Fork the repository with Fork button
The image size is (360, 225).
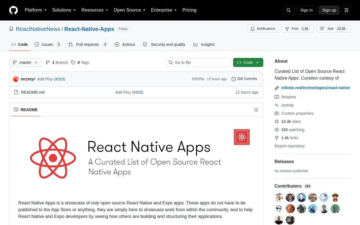pyautogui.click(x=298, y=29)
